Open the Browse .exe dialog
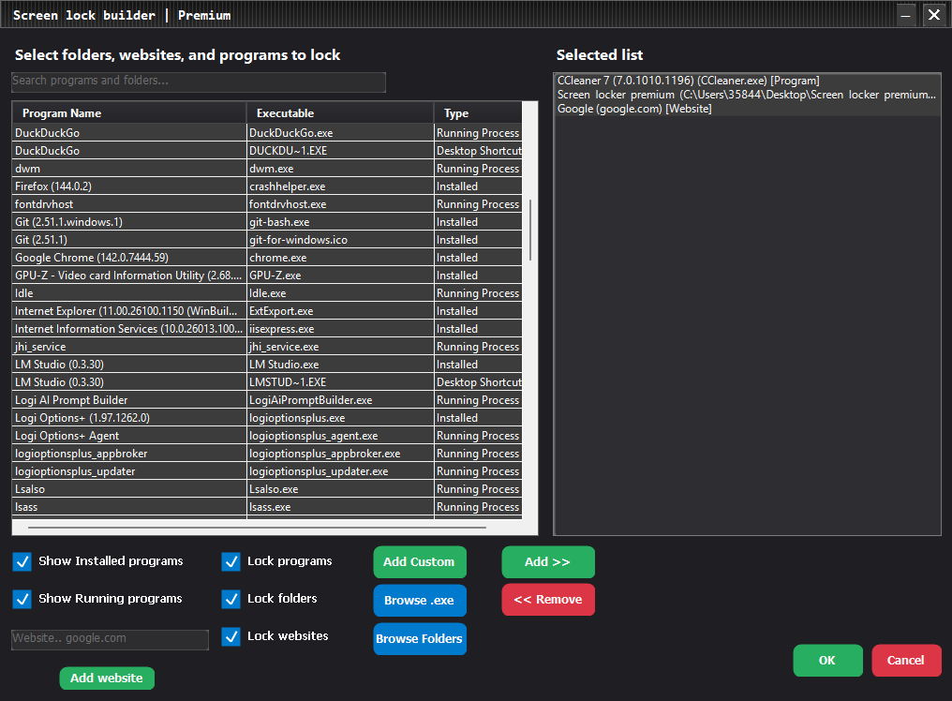Screen dimensions: 952x701 click(419, 600)
